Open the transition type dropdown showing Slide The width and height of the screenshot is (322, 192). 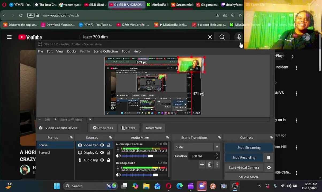click(x=197, y=147)
